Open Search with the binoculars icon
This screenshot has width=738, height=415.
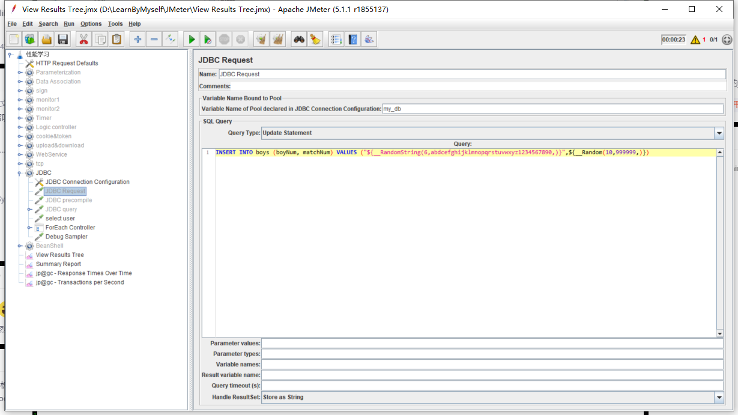click(298, 40)
